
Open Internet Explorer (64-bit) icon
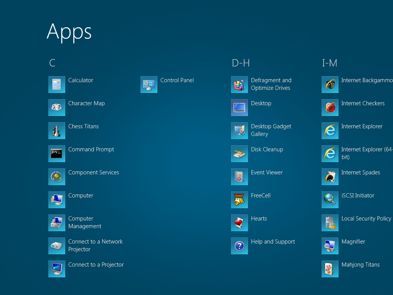(x=330, y=154)
